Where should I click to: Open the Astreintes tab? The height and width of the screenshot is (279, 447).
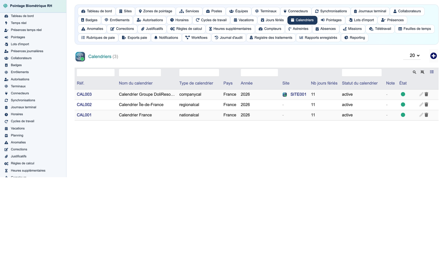coord(298,29)
